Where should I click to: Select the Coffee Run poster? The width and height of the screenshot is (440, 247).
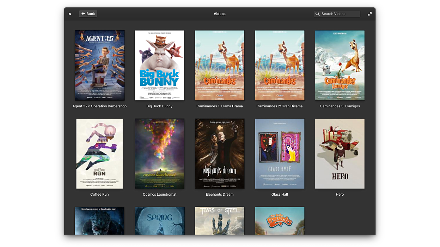click(99, 153)
